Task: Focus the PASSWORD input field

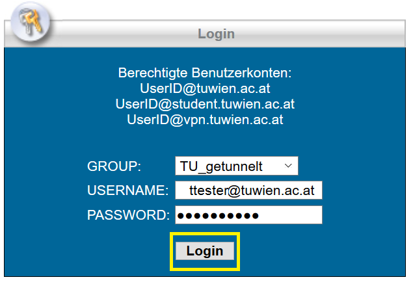Action: pos(248,215)
